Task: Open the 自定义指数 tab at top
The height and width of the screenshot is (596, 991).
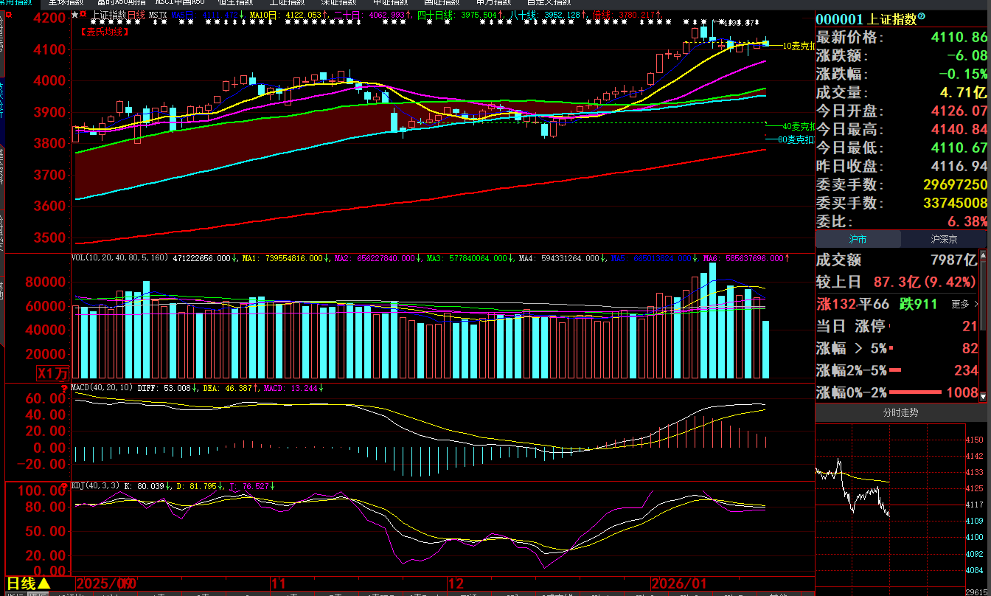Action: (547, 3)
